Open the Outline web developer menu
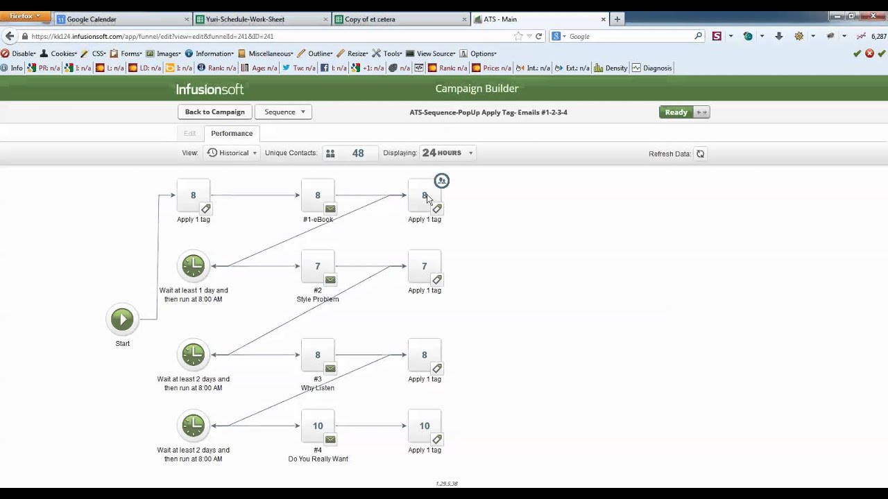The height and width of the screenshot is (499, 888). pos(315,53)
